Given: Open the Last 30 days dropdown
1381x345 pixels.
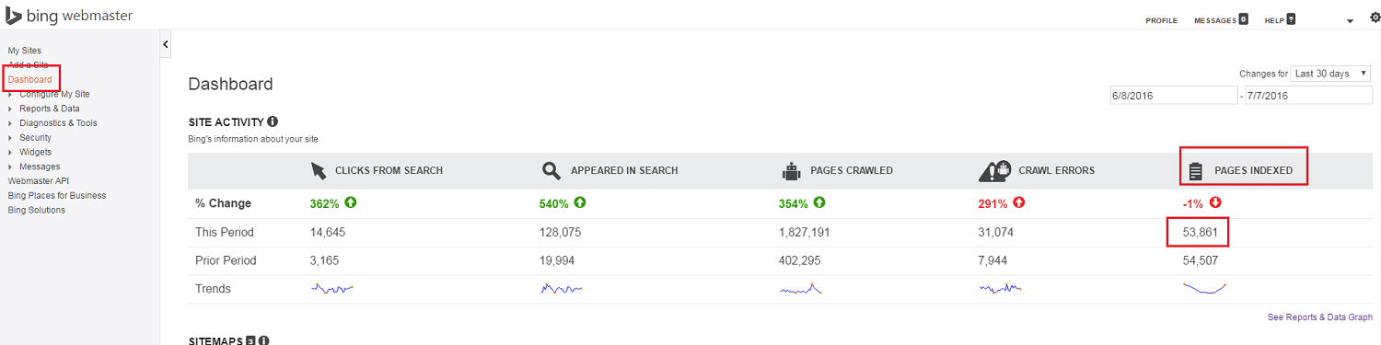Looking at the screenshot, I should coord(1331,74).
